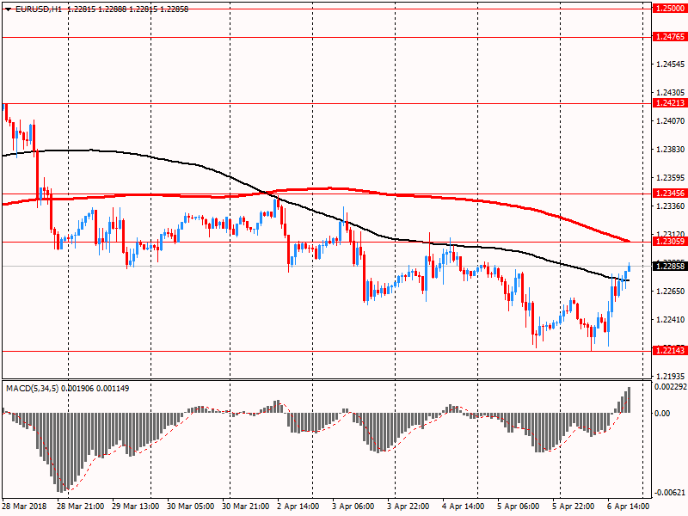The image size is (688, 516).
Task: Click the latest blue candle near 1.22858
Action: coord(630,267)
